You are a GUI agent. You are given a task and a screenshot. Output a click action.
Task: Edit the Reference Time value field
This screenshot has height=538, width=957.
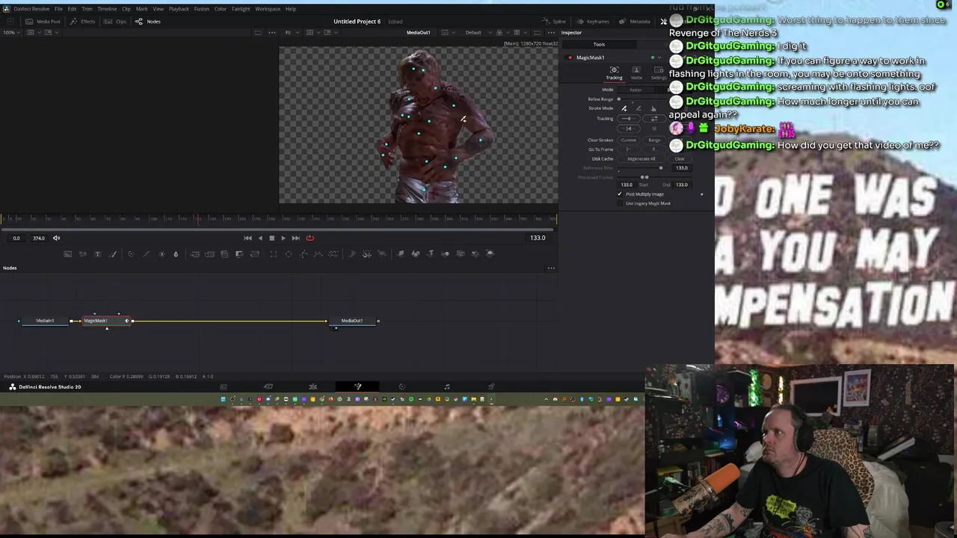point(682,168)
